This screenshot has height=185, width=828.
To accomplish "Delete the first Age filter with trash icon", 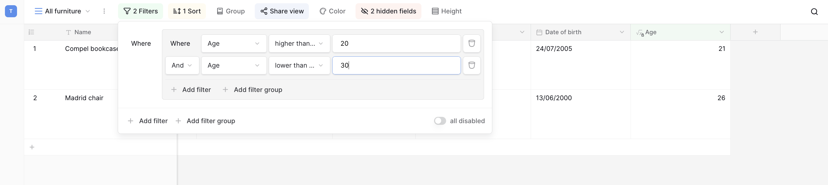I will click(471, 43).
